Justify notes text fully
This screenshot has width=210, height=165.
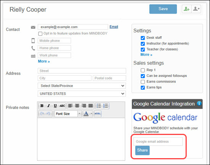(90, 106)
